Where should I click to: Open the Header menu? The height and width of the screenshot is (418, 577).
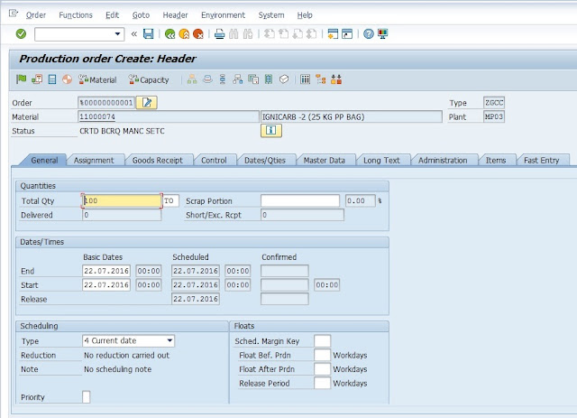[175, 15]
